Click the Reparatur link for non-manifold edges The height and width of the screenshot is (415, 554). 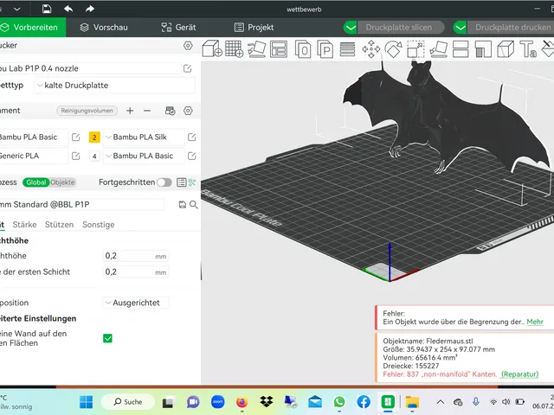pos(519,374)
